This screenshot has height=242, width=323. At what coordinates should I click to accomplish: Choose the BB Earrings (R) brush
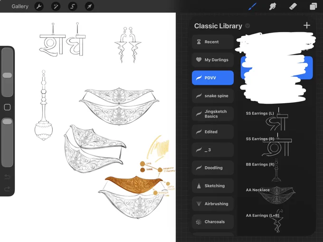click(x=276, y=170)
